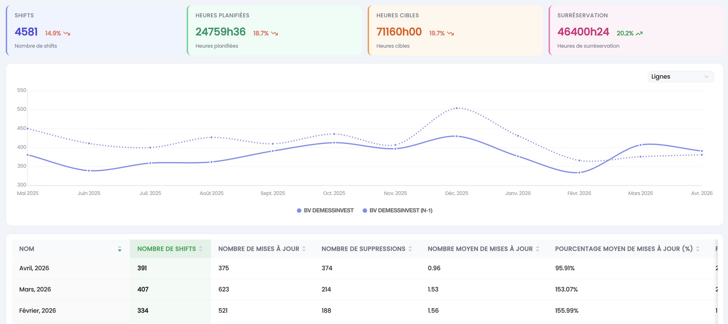
Task: Sort by Nombre de shifts column arrows
Action: click(201, 249)
